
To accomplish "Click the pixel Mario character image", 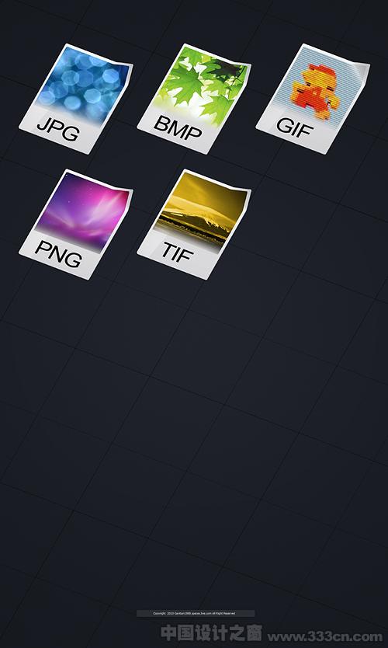I will click(x=314, y=92).
